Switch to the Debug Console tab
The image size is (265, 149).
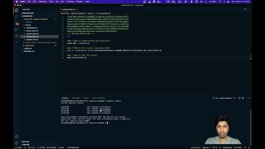(x=99, y=98)
